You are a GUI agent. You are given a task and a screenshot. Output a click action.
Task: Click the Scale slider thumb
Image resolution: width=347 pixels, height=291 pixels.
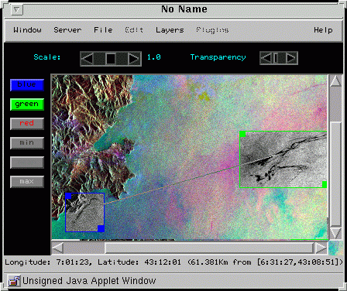[x=111, y=59]
